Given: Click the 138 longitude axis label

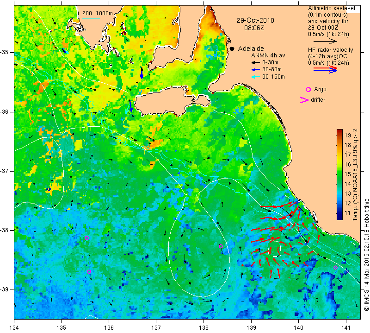Looking at the screenshot, I should click(x=203, y=328).
